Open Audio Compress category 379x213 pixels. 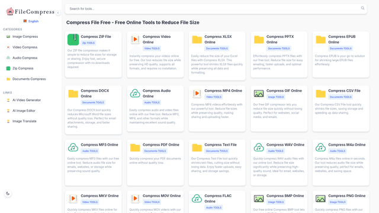[25, 58]
